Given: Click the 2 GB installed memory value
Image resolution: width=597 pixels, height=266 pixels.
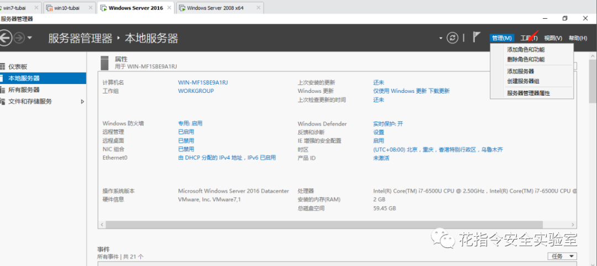Looking at the screenshot, I should (x=379, y=199).
